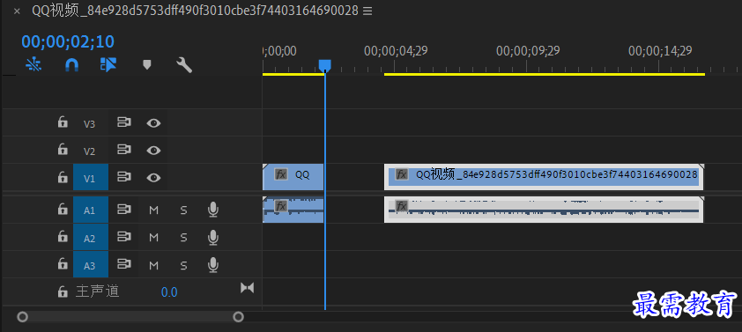Click the horizontal zoom scrollbar bar
Image resolution: width=742 pixels, height=332 pixels.
[x=130, y=316]
